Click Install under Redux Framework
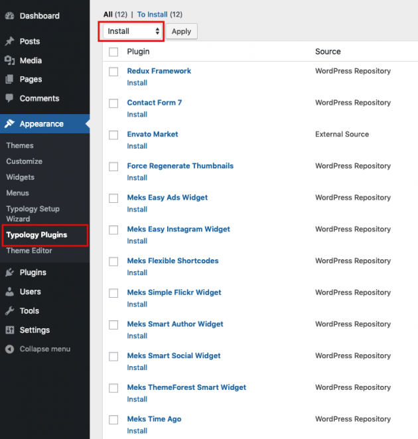418x439 pixels. (x=137, y=83)
